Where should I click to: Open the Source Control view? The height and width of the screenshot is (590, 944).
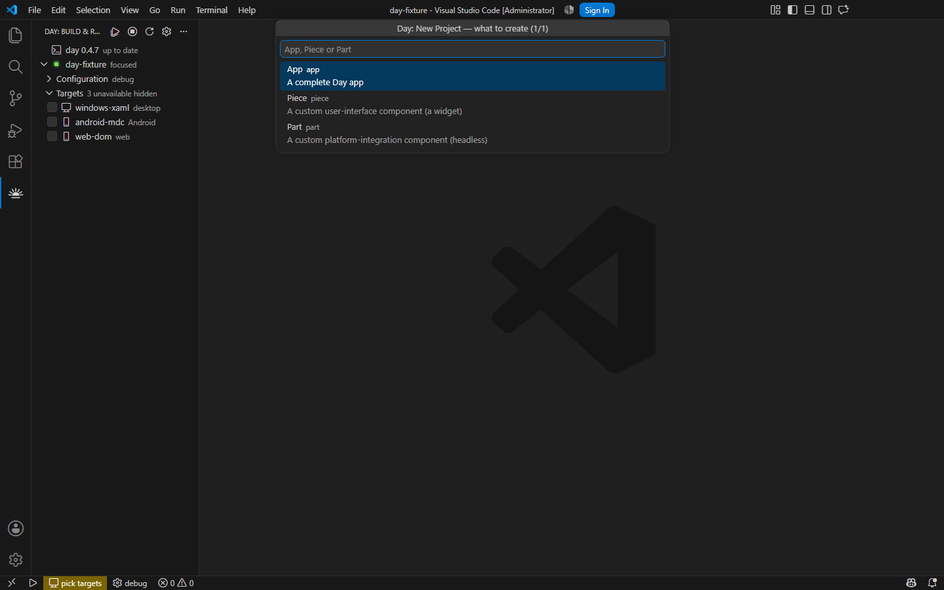(x=15, y=98)
